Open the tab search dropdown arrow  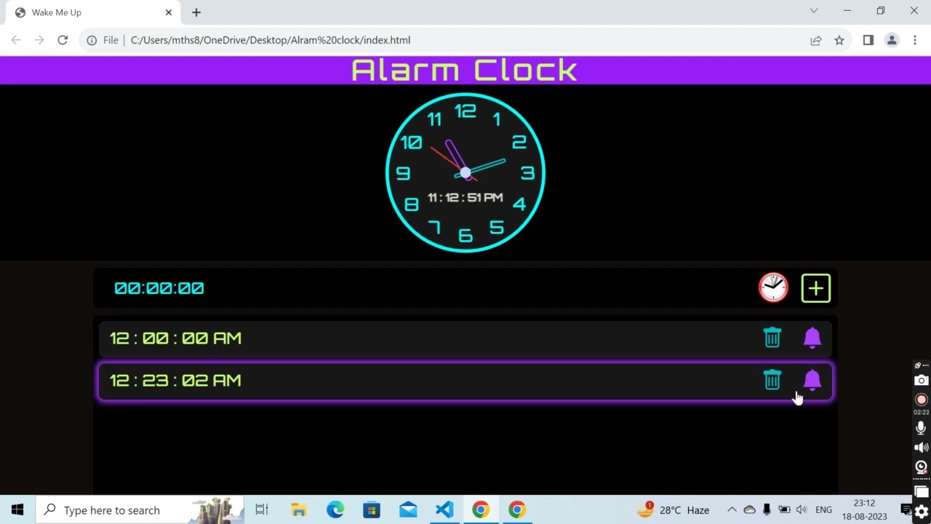click(814, 11)
